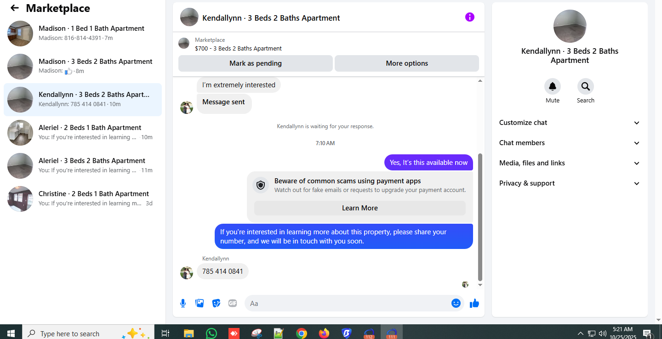Click the voice clip microphone icon

click(183, 303)
